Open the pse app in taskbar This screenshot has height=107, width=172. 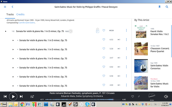46,104
